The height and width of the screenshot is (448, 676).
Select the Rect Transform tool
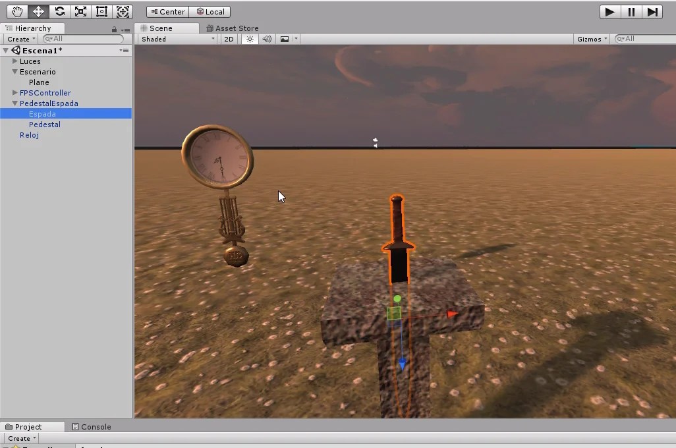click(x=101, y=11)
